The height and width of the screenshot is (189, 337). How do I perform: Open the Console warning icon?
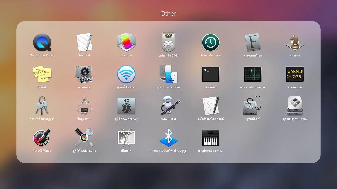295,74
